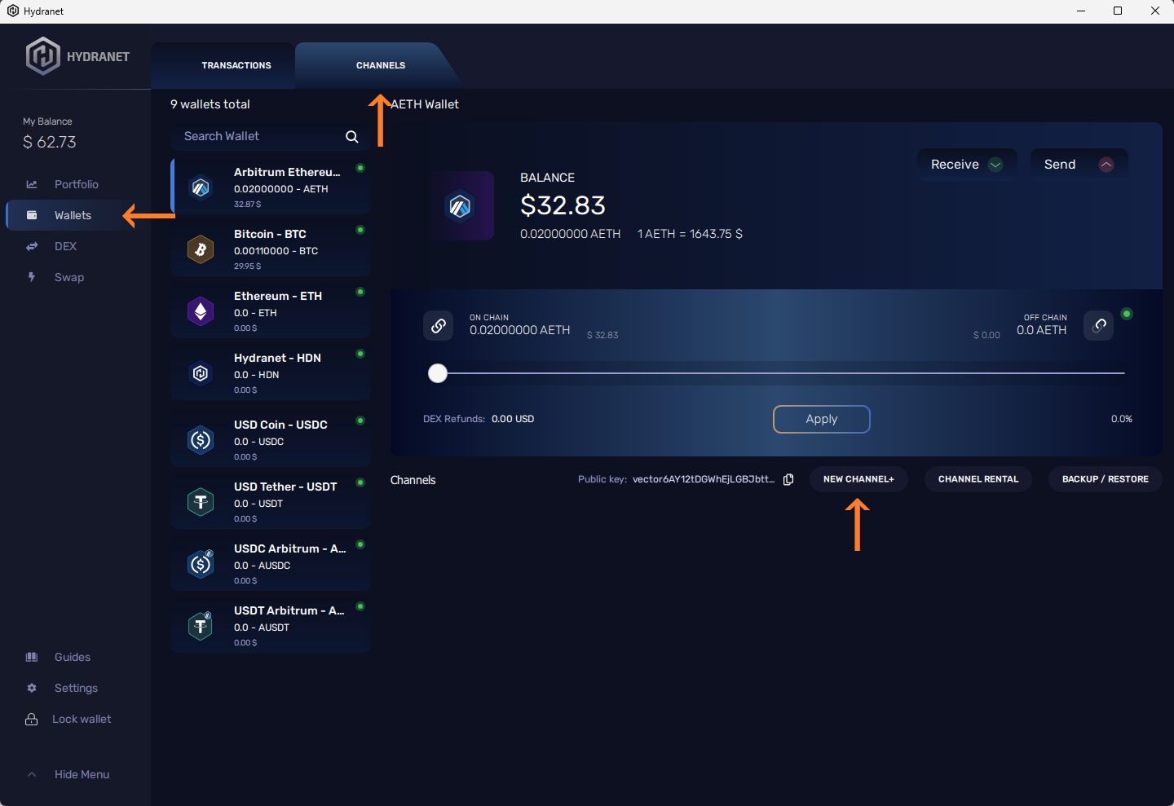Click the 0.00110000 - BTC balance text

(276, 251)
